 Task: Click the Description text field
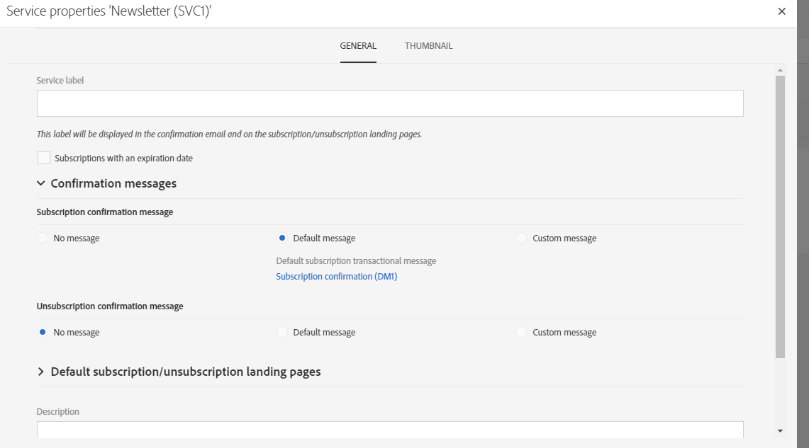[390, 429]
